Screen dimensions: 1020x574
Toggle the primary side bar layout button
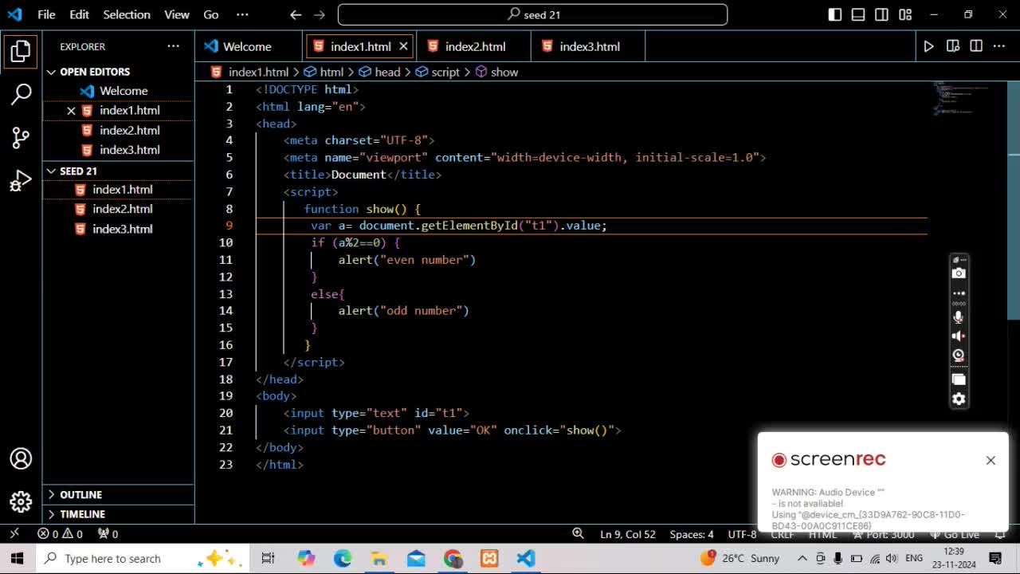click(x=835, y=14)
